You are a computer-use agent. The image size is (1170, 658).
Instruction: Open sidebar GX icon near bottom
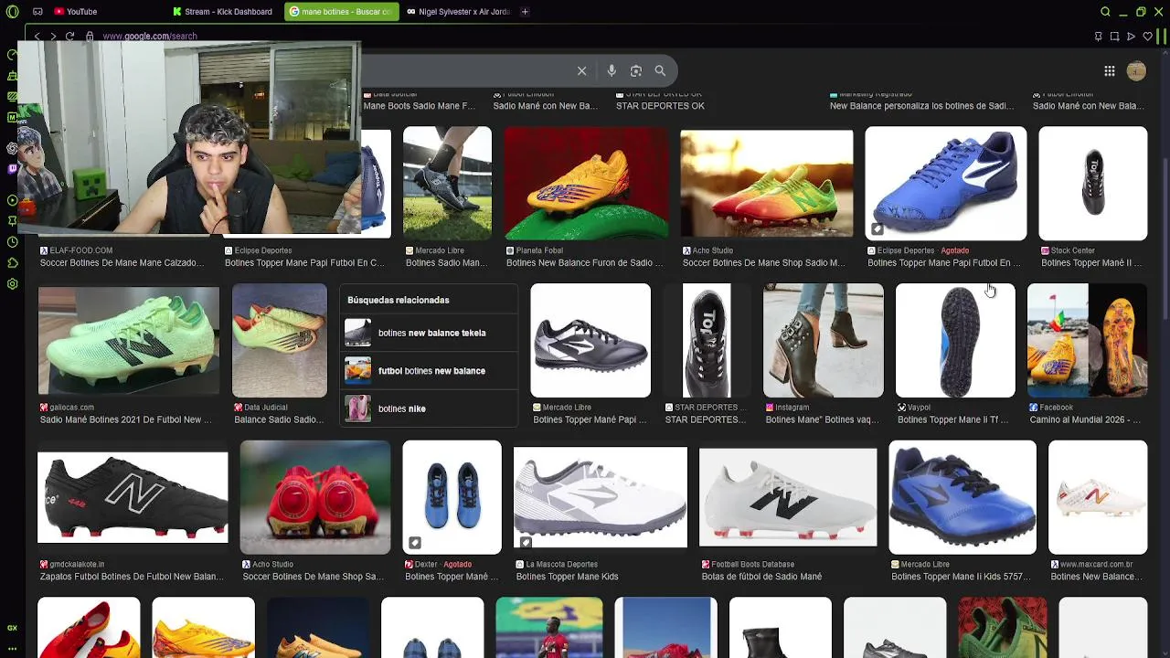tap(12, 628)
